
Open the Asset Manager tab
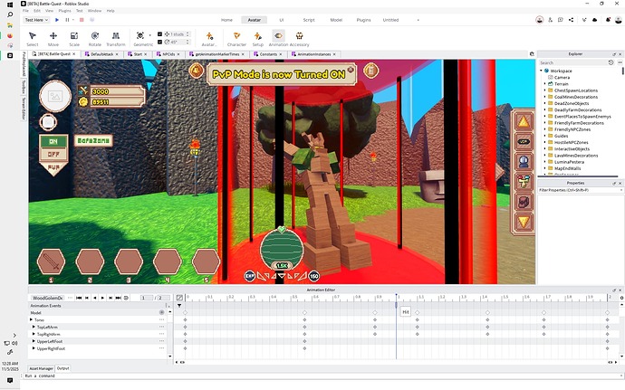point(42,368)
